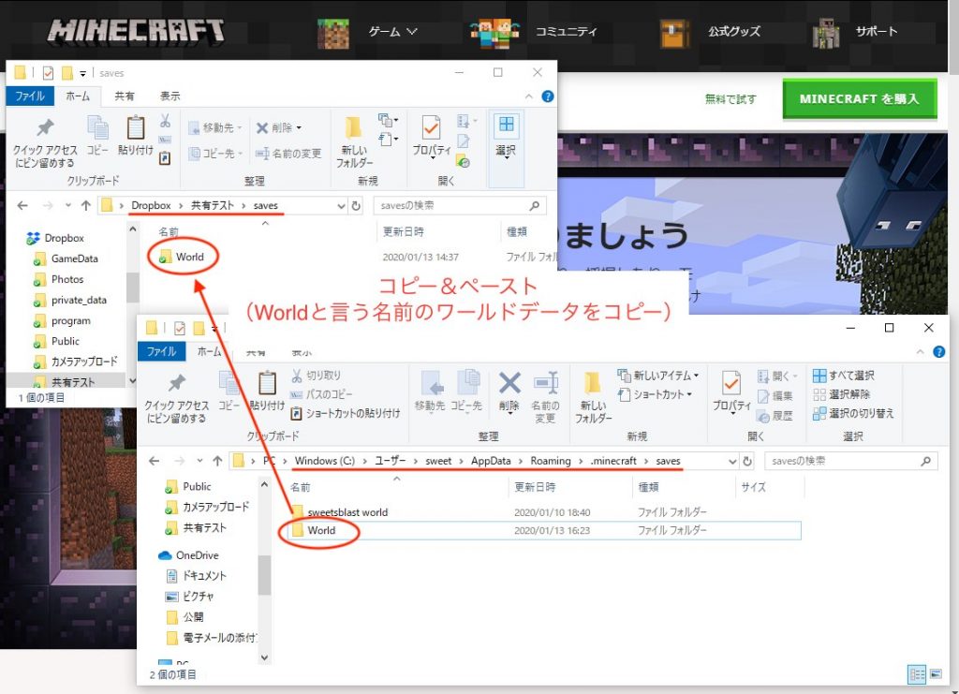This screenshot has height=694, width=959.
Task: Click Copy to (コピー先) in front window
Action: point(466,391)
